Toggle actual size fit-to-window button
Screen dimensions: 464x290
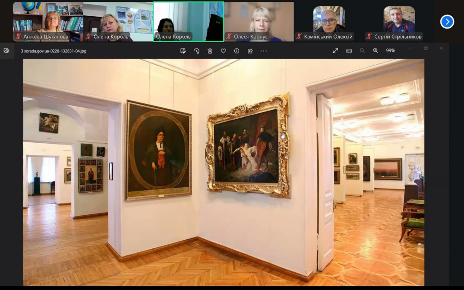[x=349, y=51]
